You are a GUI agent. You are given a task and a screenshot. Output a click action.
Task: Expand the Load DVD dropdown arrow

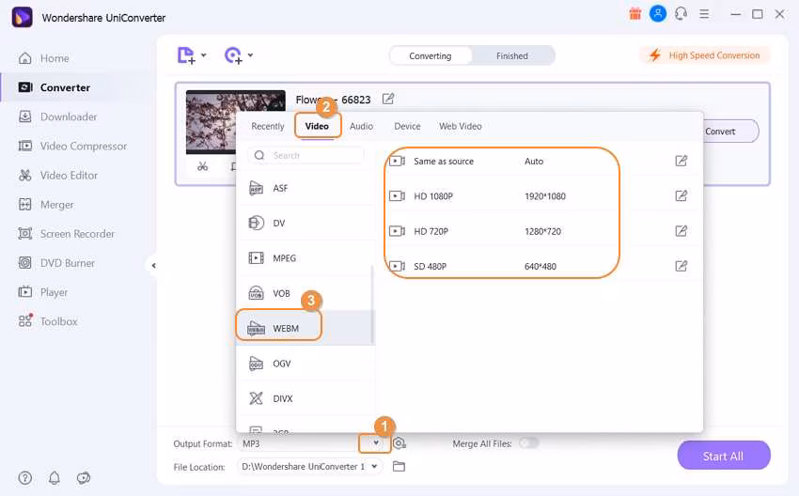250,55
